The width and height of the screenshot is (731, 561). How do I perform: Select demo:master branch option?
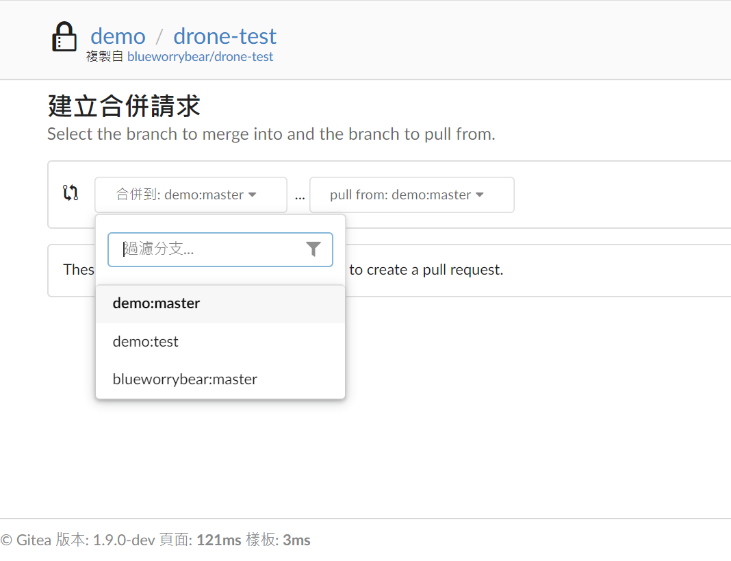point(220,304)
